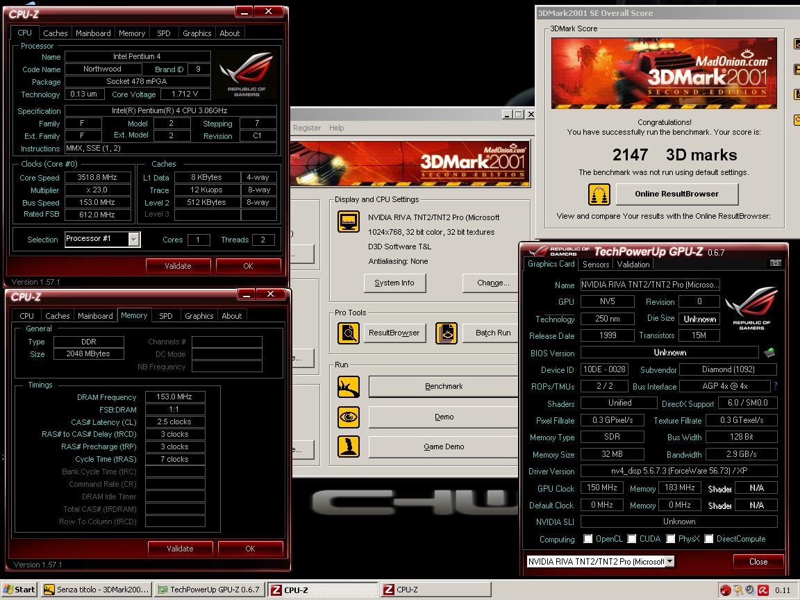Toggle the CUDA checkbox in GPU-Z

pyautogui.click(x=632, y=539)
